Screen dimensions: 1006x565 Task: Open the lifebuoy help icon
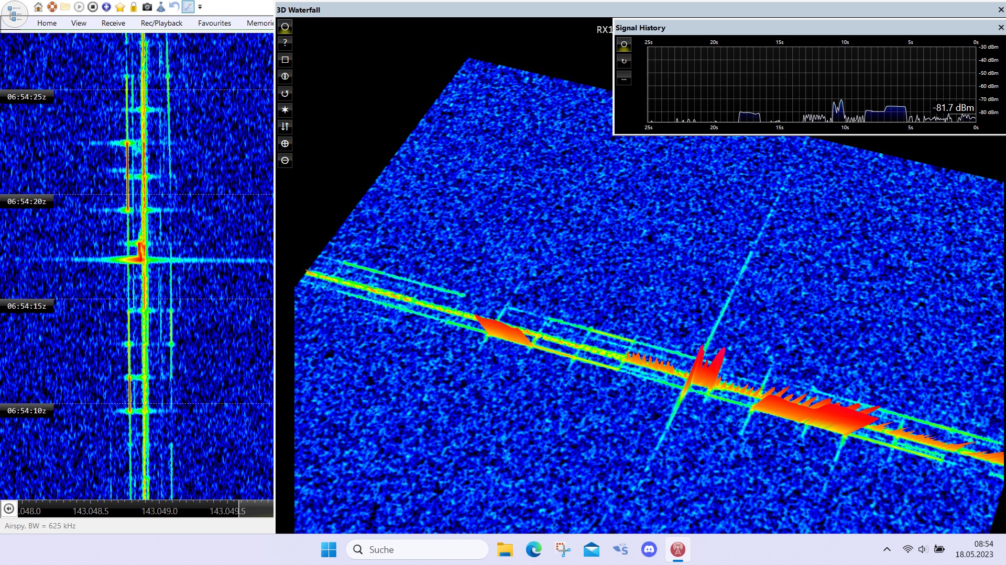click(x=52, y=7)
